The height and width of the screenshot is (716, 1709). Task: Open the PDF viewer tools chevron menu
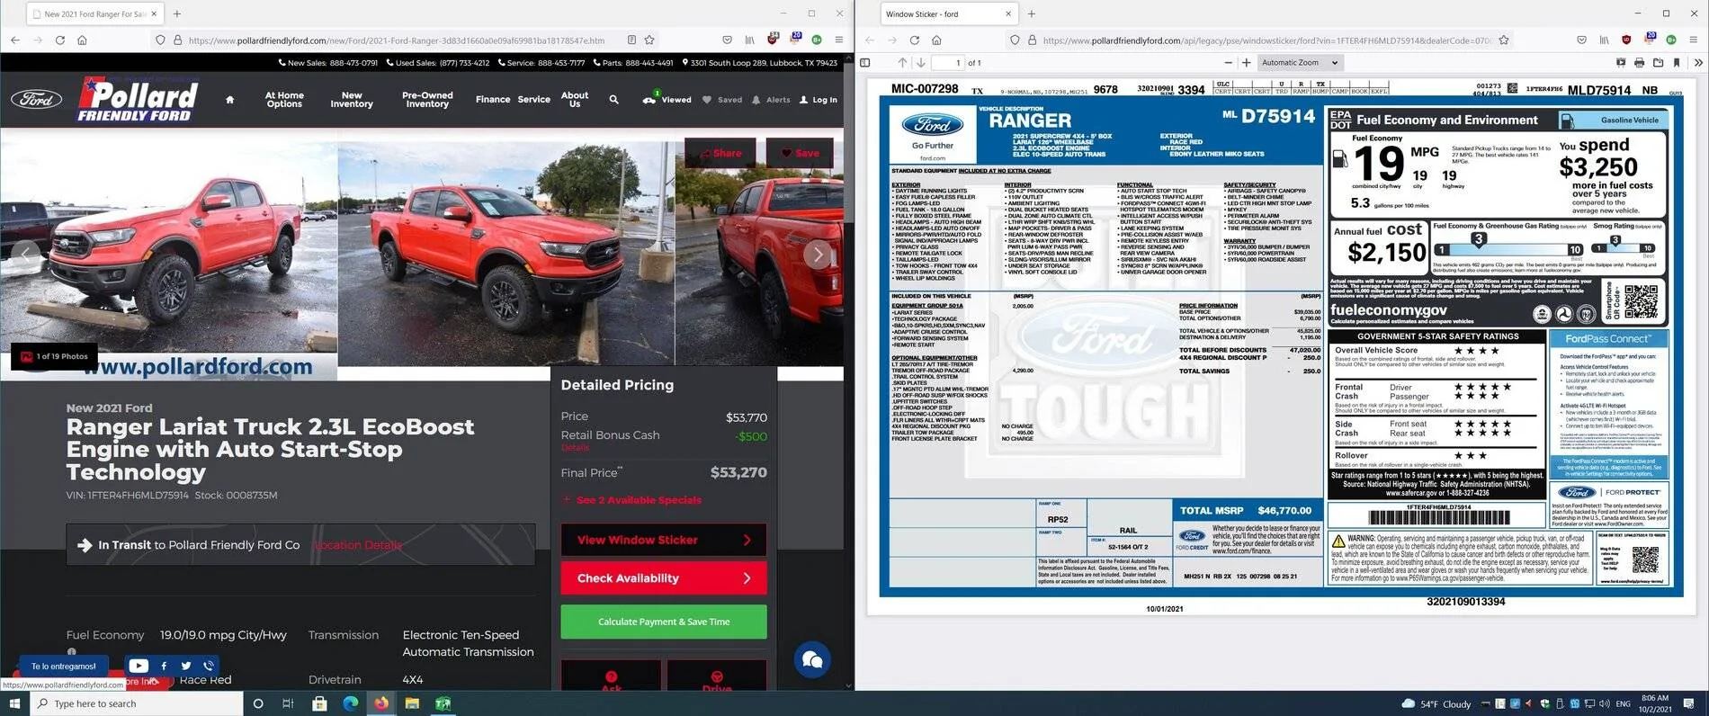[x=1698, y=63]
